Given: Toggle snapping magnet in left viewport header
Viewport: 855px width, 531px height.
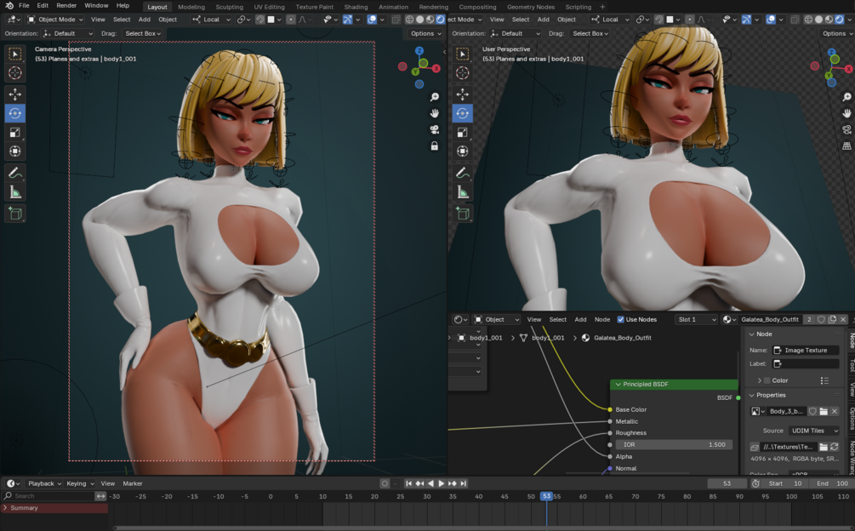Looking at the screenshot, I should point(260,20).
